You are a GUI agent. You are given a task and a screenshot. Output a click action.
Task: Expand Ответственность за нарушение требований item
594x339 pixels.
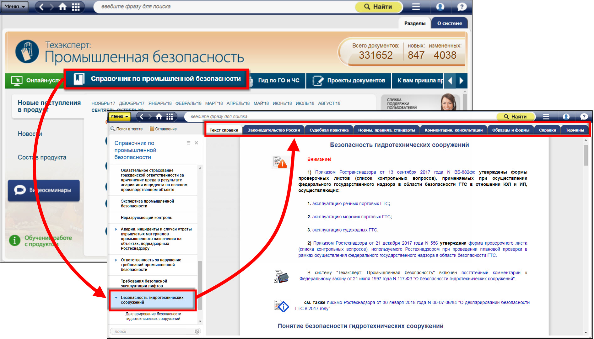click(116, 260)
